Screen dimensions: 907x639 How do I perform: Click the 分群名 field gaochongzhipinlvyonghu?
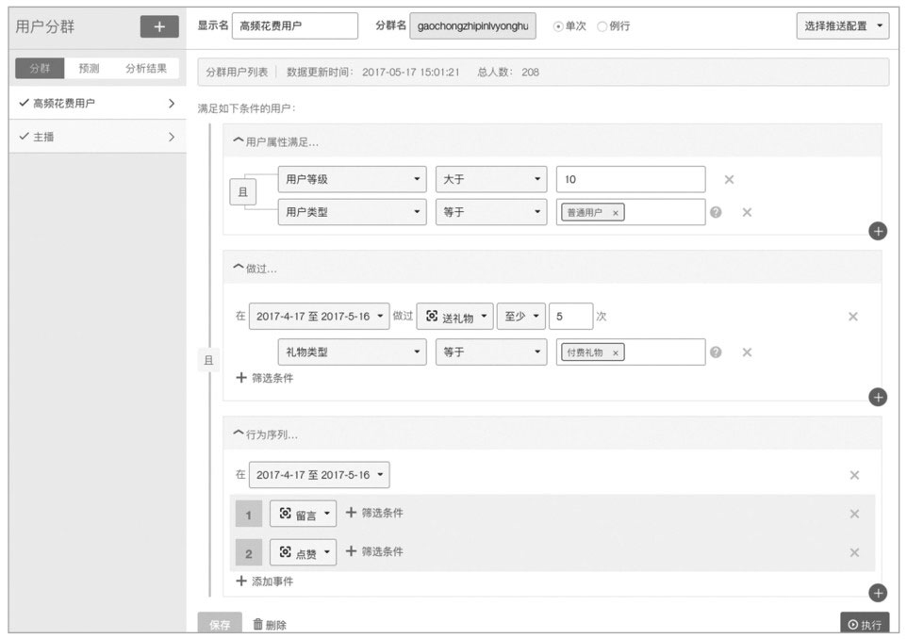472,26
